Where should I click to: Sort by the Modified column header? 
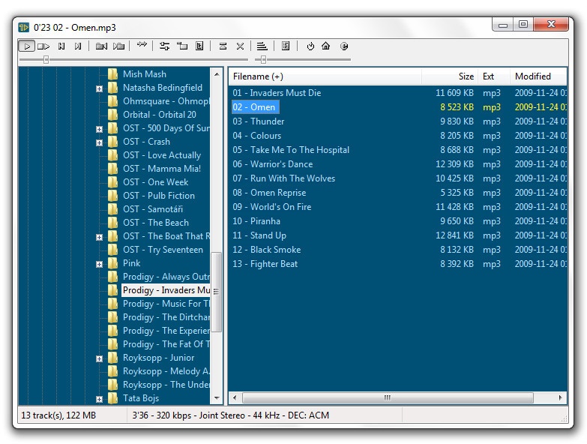pos(538,76)
